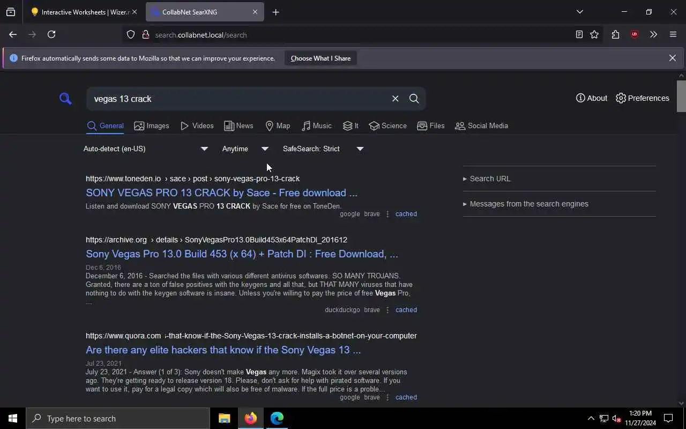The image size is (686, 429).
Task: Dismiss the Firefox data notification bar
Action: (672, 58)
